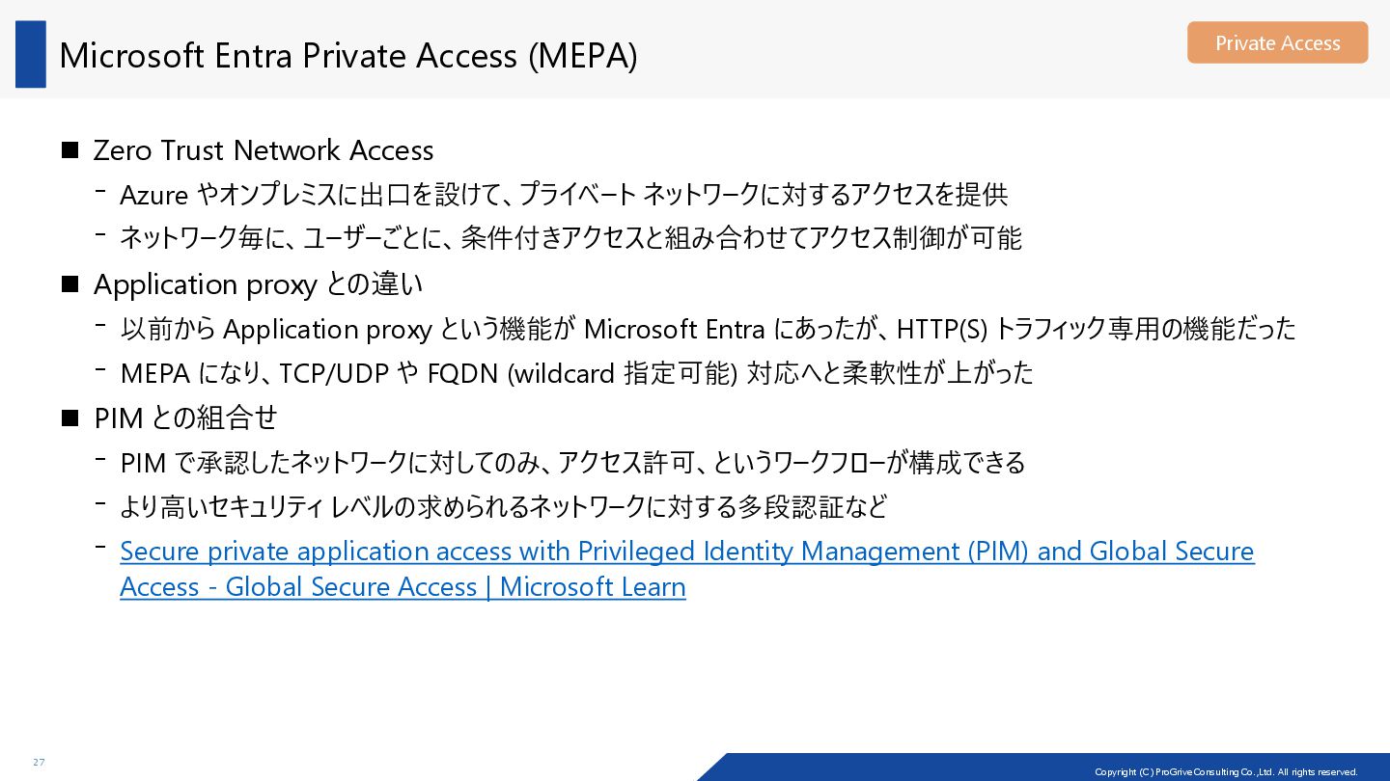Click the line starting with より高いセキュリティ
Image resolution: width=1390 pixels, height=781 pixels.
(x=503, y=506)
